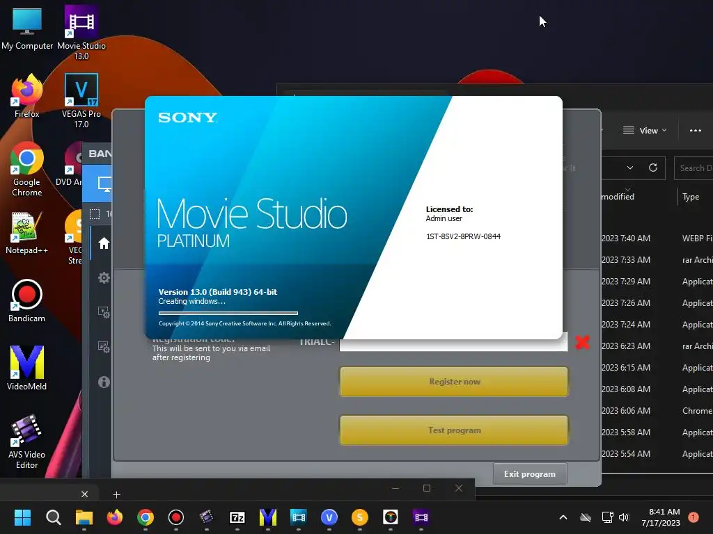Select the file row modified 5:54 AM
This screenshot has width=713, height=534.
[x=657, y=453]
